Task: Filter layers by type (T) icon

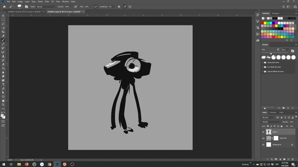Action: tap(285, 117)
